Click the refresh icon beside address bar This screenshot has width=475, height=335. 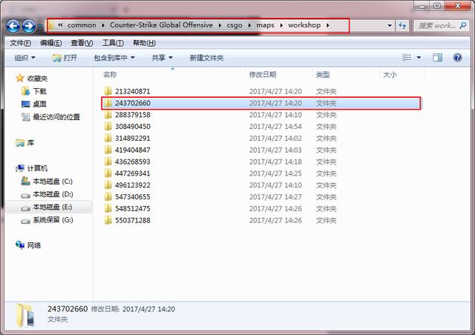402,25
